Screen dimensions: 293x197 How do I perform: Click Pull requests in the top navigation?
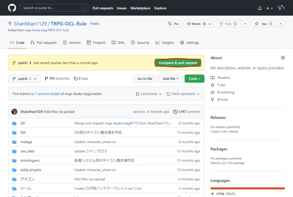click(x=103, y=8)
